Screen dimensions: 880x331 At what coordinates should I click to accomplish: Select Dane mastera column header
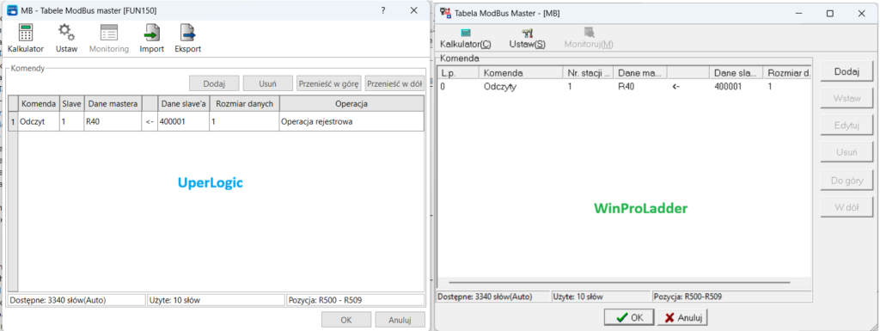coord(113,104)
